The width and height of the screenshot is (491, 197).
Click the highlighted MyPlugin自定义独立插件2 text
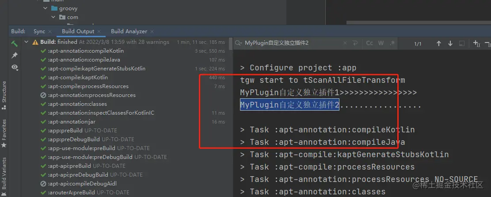click(289, 105)
